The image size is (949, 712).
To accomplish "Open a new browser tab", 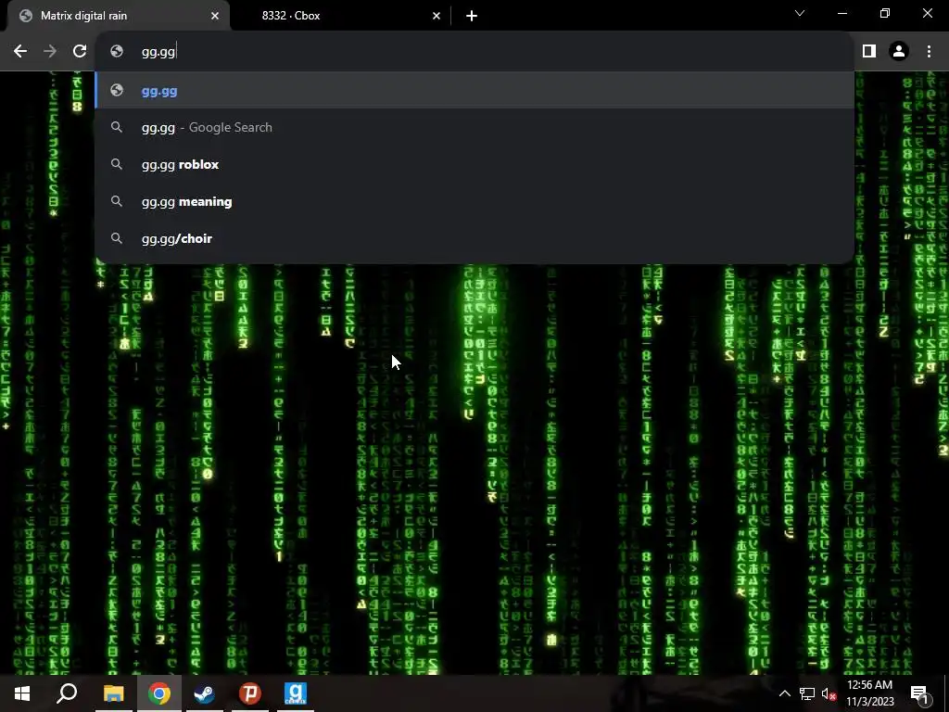I will point(472,16).
